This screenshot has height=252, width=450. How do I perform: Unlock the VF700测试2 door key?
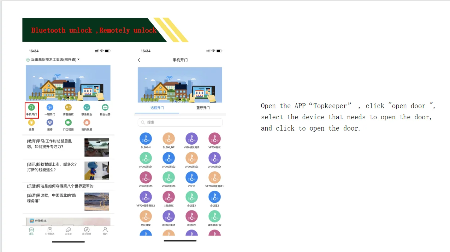(168, 158)
